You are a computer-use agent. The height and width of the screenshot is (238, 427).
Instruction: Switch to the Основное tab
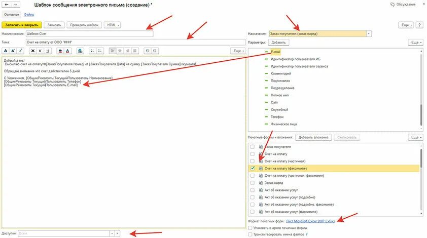(12, 14)
